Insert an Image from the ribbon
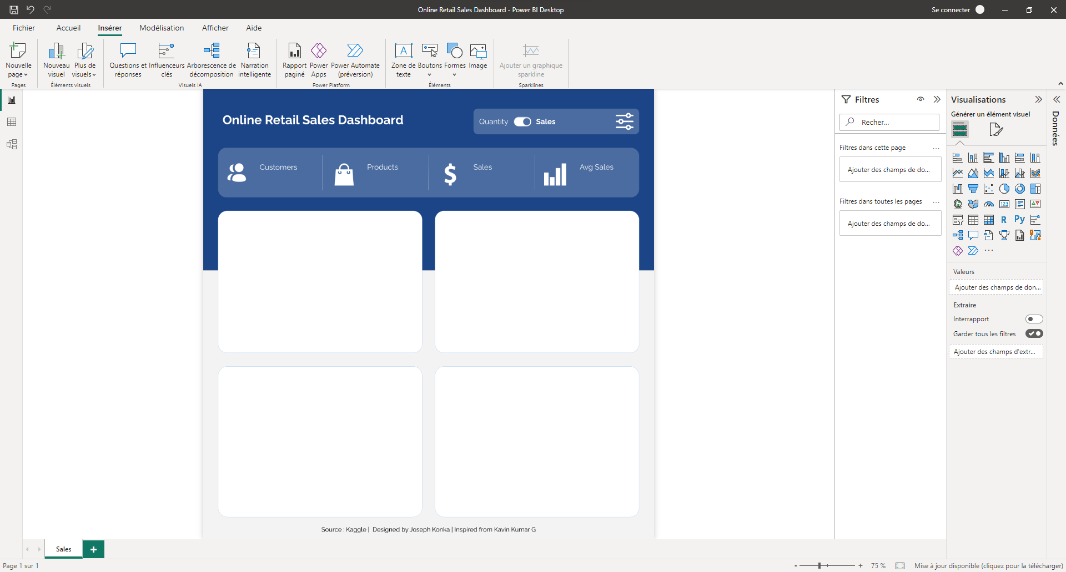Image resolution: width=1066 pixels, height=572 pixels. 477,57
